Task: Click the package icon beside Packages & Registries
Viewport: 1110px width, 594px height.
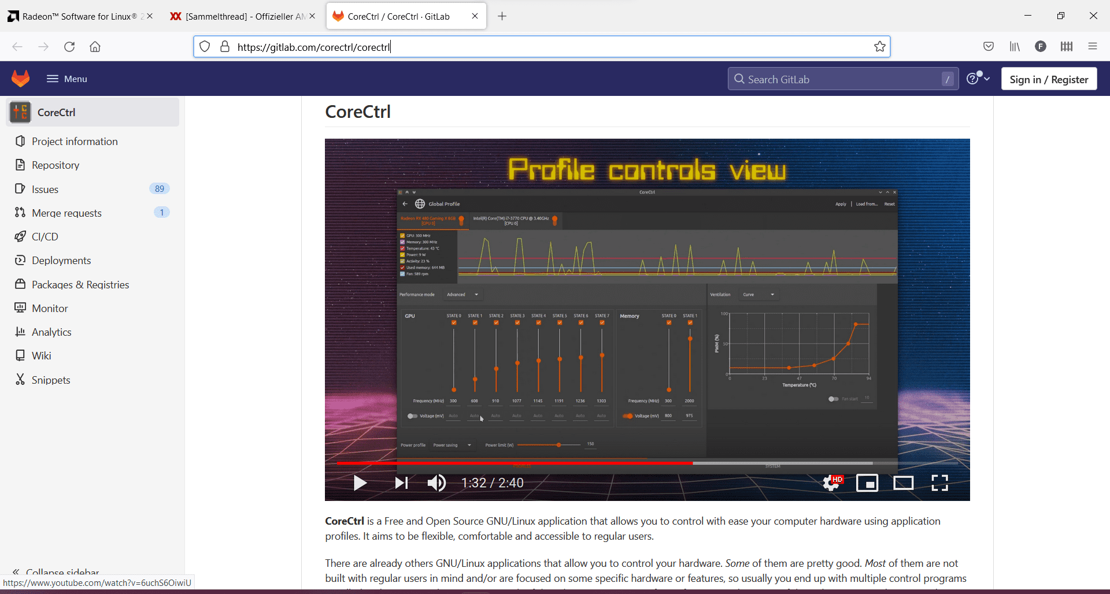Action: pyautogui.click(x=20, y=284)
